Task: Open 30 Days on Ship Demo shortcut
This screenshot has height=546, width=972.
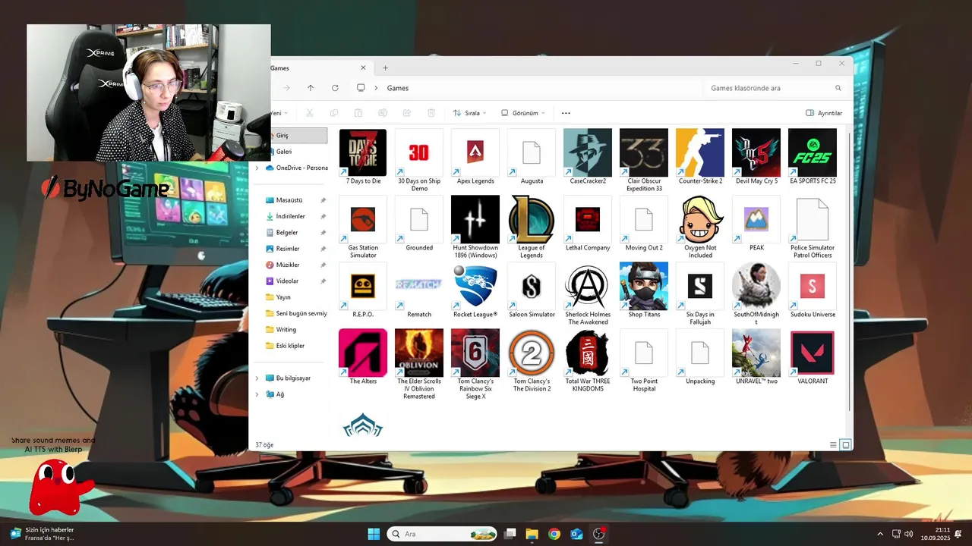Action: (x=419, y=152)
